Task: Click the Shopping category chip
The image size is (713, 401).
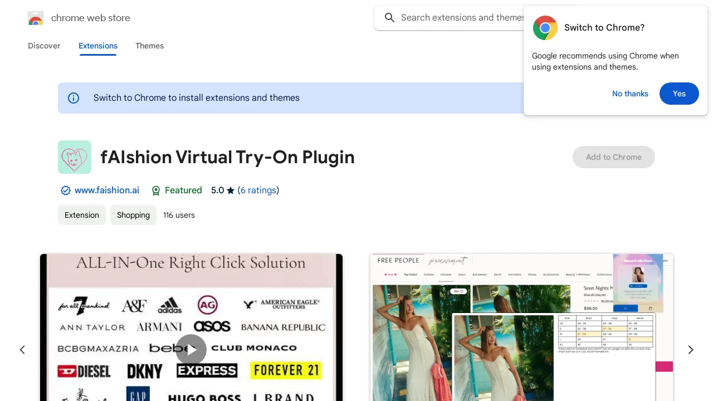Action: pos(133,215)
